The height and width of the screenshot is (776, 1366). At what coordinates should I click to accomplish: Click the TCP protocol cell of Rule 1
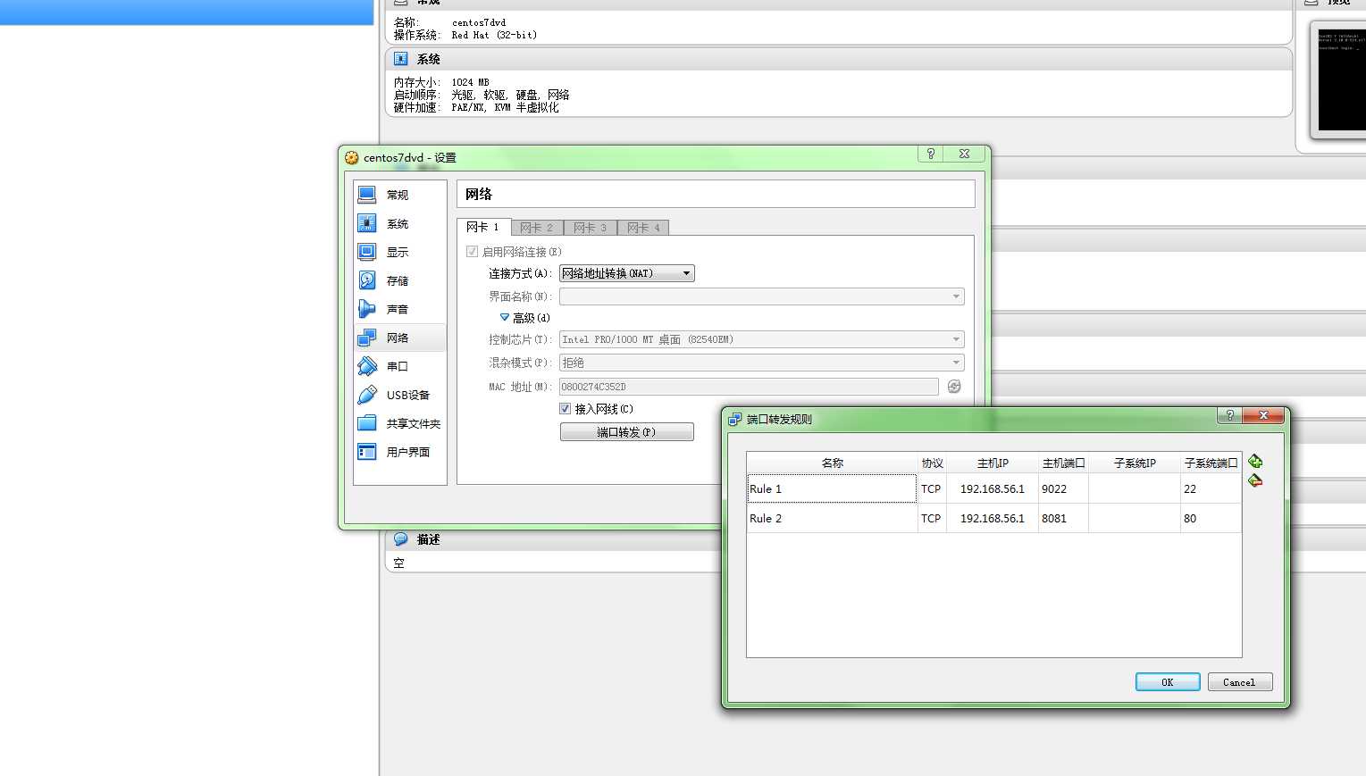[x=932, y=488]
